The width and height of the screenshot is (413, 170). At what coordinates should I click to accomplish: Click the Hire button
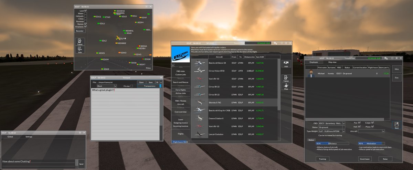tap(396, 69)
